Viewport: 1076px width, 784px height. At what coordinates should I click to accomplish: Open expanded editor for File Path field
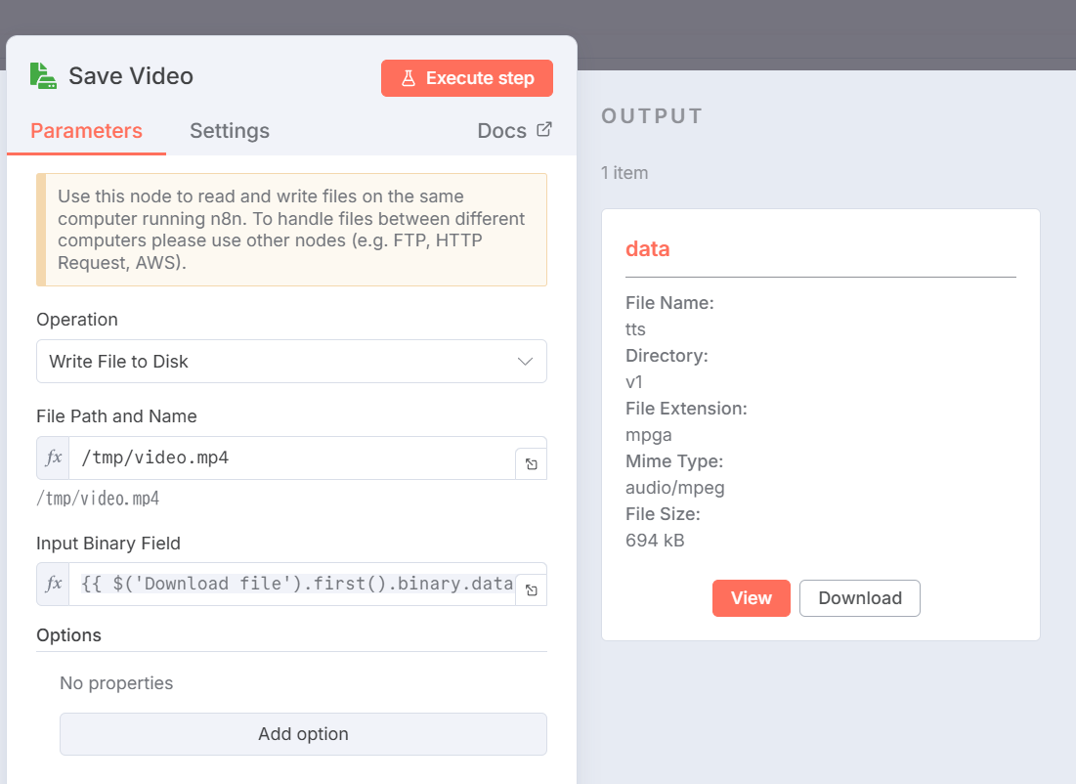pyautogui.click(x=531, y=464)
